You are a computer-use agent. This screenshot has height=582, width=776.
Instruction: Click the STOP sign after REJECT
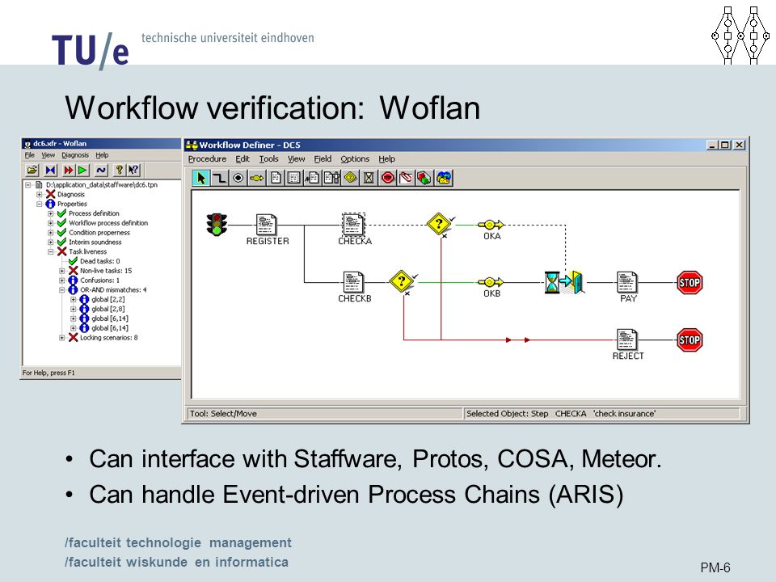click(690, 340)
